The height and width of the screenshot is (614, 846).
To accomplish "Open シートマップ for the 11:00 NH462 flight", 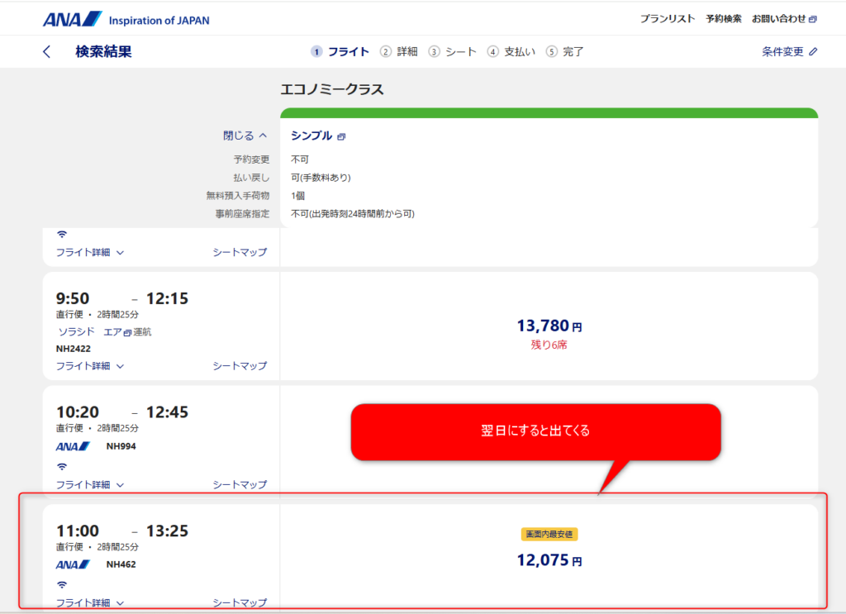I will [x=240, y=602].
